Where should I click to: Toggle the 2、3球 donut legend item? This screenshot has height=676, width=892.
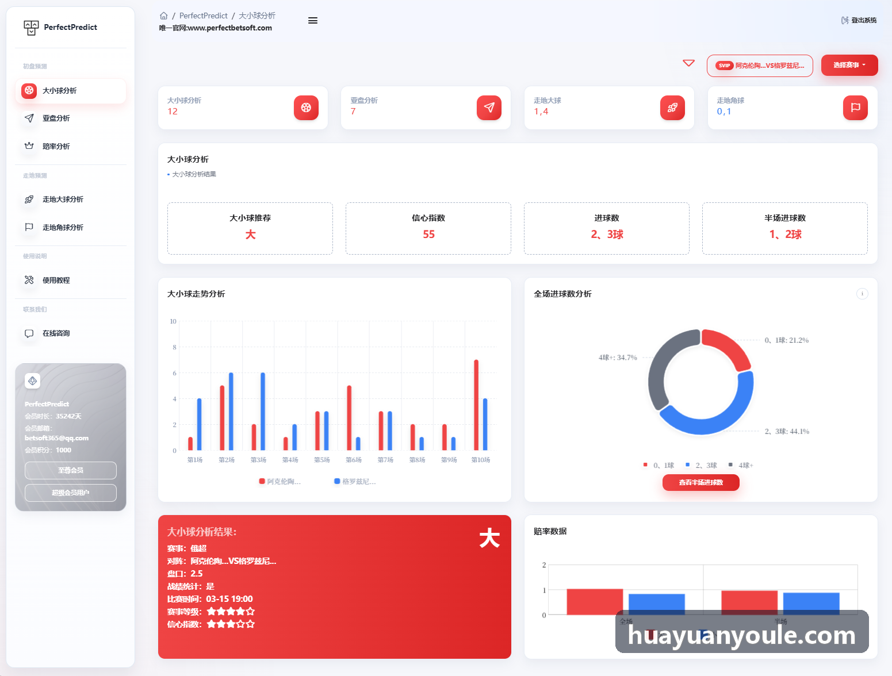point(701,465)
